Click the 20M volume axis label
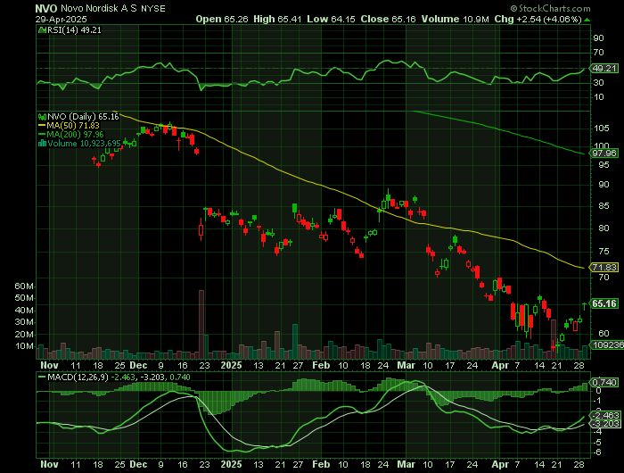The height and width of the screenshot is (473, 624). click(24, 335)
